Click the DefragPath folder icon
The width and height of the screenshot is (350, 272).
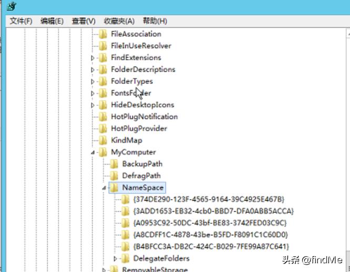tap(114, 176)
